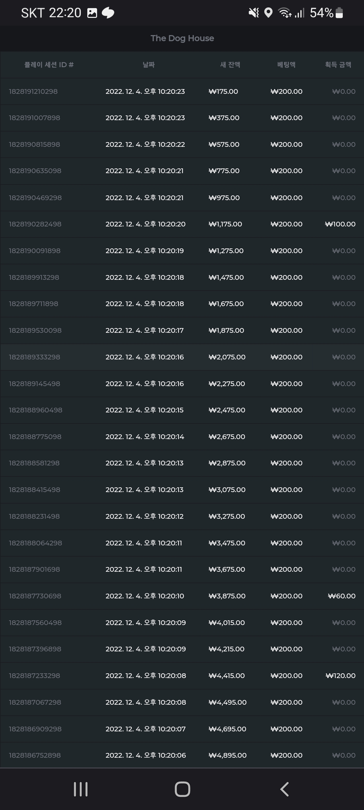
Task: Tap the location pin status icon
Action: [x=268, y=13]
